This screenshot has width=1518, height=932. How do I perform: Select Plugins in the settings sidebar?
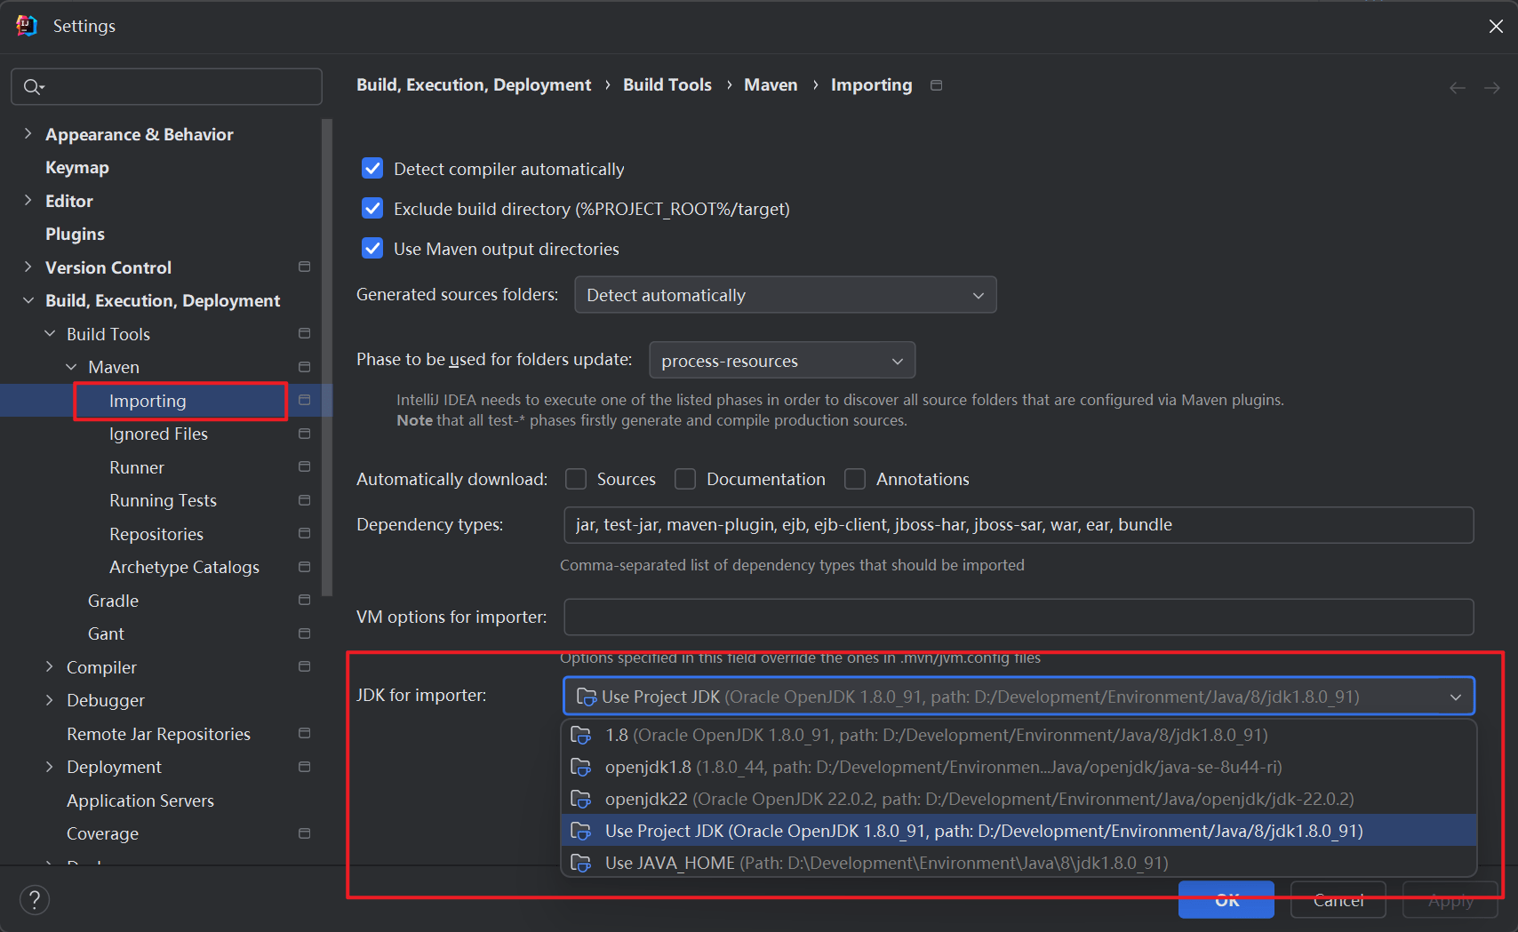[75, 234]
